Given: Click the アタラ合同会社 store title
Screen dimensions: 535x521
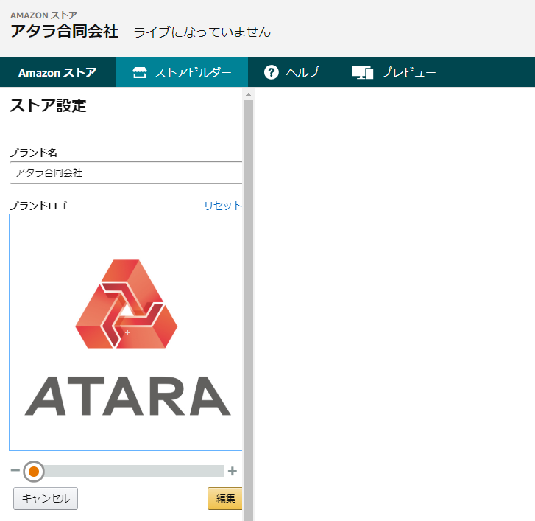Looking at the screenshot, I should click(x=65, y=32).
